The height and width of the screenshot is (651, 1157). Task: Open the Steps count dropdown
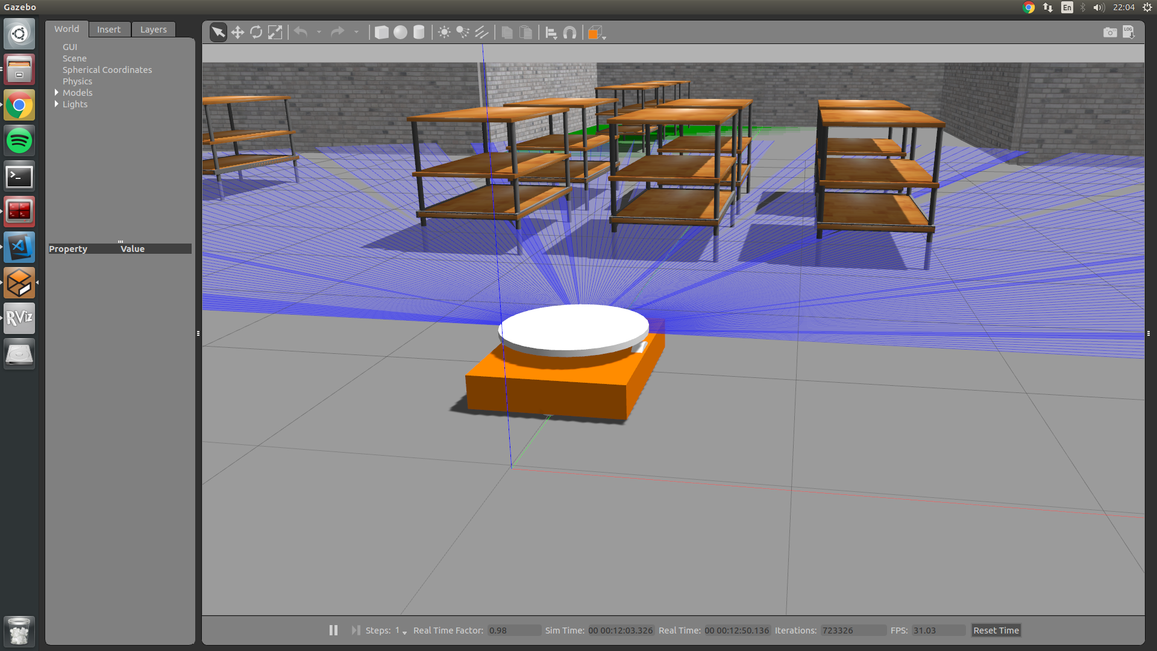pos(401,631)
